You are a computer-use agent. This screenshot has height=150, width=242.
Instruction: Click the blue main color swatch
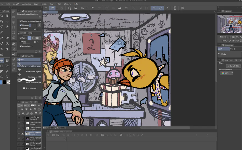(1, 82)
